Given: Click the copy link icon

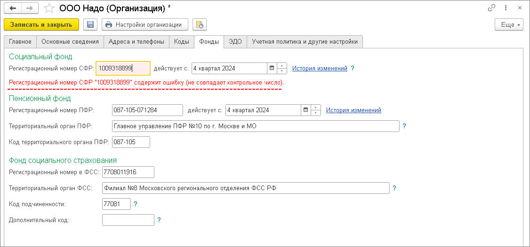Looking at the screenshot, I should pyautogui.click(x=491, y=8).
